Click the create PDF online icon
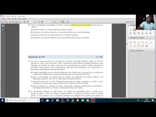 [6, 22]
